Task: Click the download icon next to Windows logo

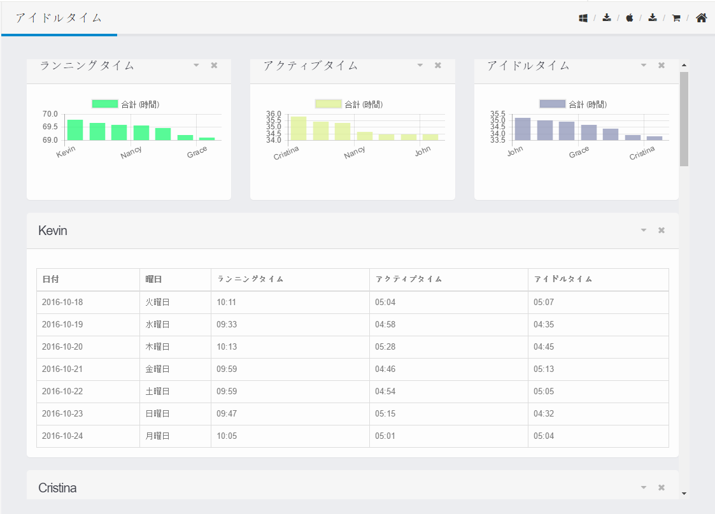Action: coord(607,18)
